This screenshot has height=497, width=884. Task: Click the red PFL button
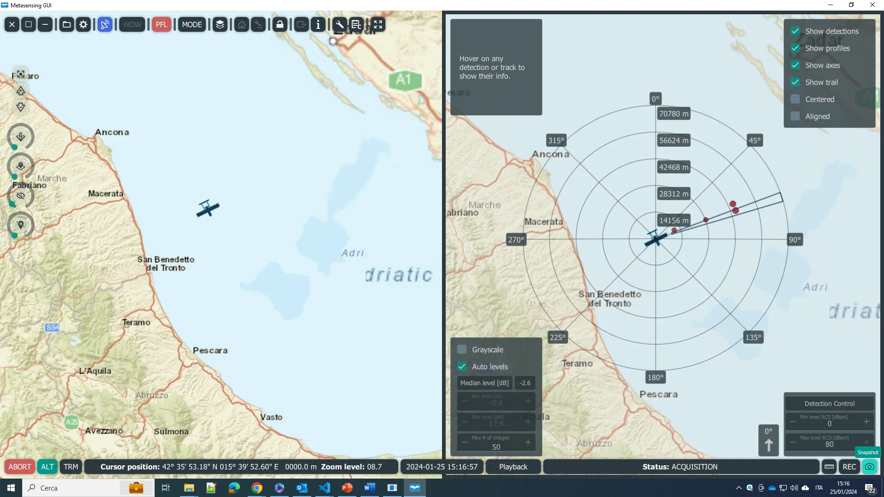(x=162, y=24)
